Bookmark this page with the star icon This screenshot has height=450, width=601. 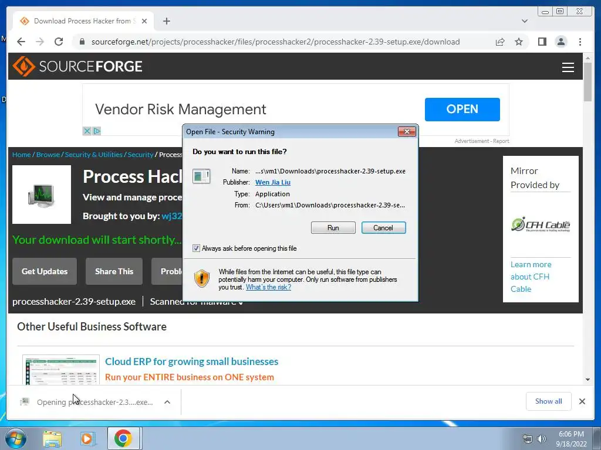[x=519, y=42]
